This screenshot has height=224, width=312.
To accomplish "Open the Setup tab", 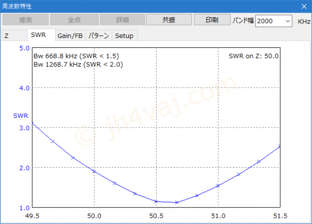I will coord(124,35).
